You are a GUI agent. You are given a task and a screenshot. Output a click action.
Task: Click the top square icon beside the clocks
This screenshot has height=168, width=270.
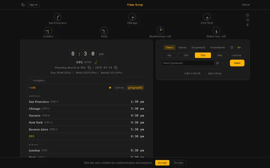[x=248, y=15]
